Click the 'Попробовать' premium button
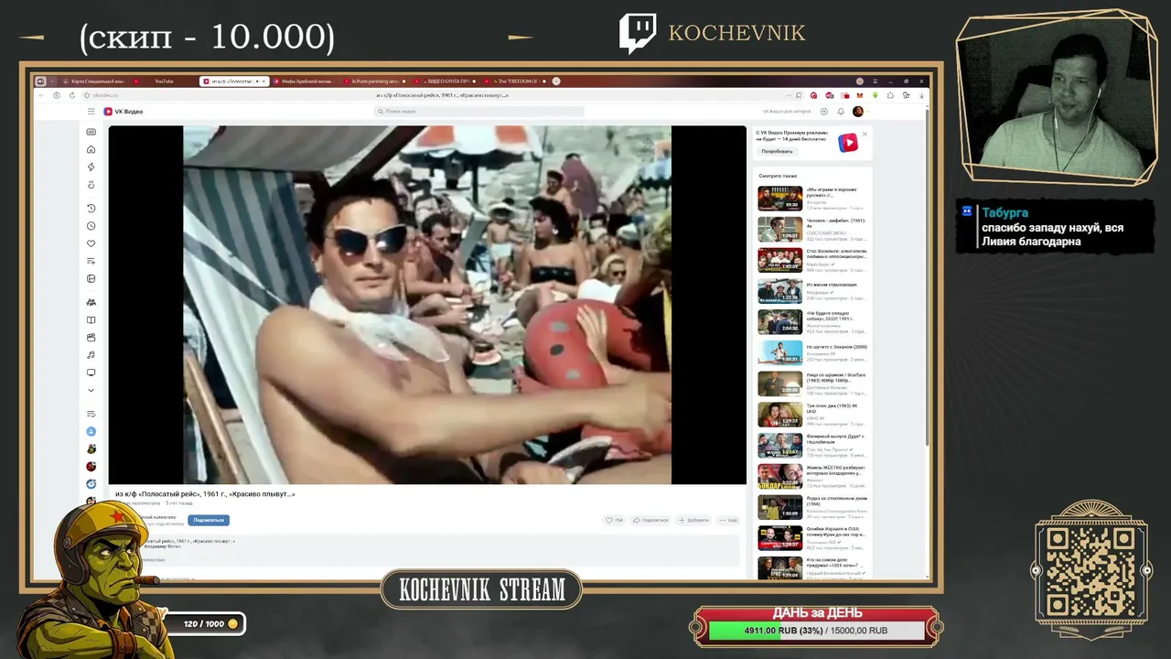 coord(777,151)
